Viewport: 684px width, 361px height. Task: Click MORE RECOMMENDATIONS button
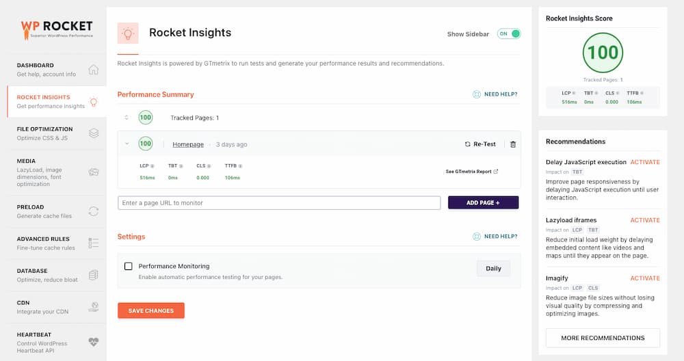(603, 338)
